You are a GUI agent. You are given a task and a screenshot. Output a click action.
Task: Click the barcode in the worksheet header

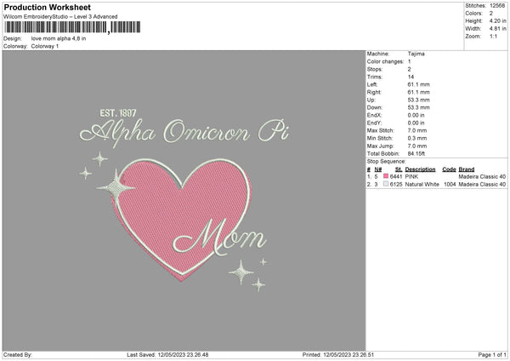click(72, 27)
